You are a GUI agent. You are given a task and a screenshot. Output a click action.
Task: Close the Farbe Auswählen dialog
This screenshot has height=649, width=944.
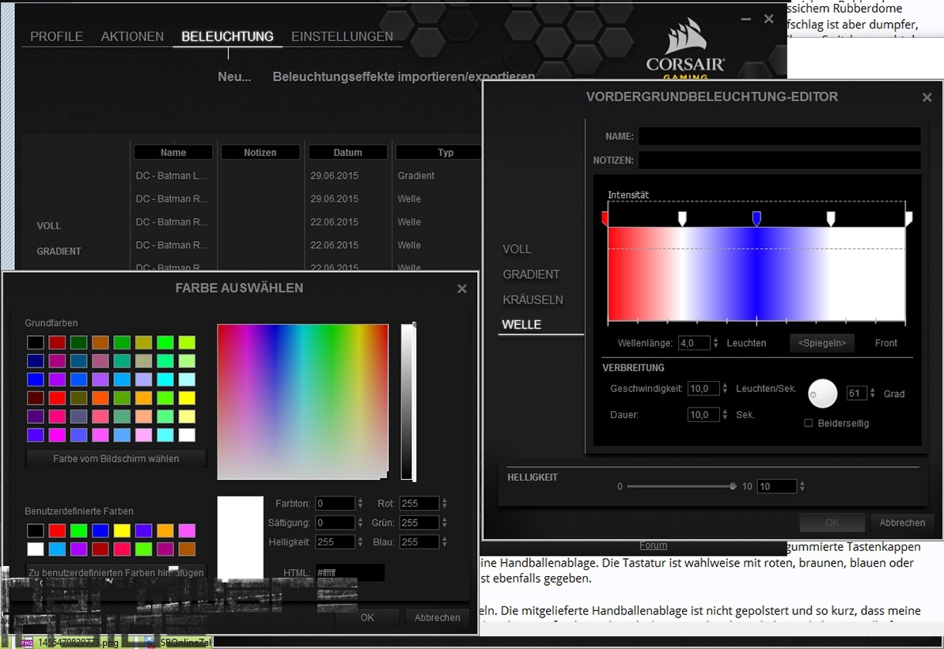462,289
